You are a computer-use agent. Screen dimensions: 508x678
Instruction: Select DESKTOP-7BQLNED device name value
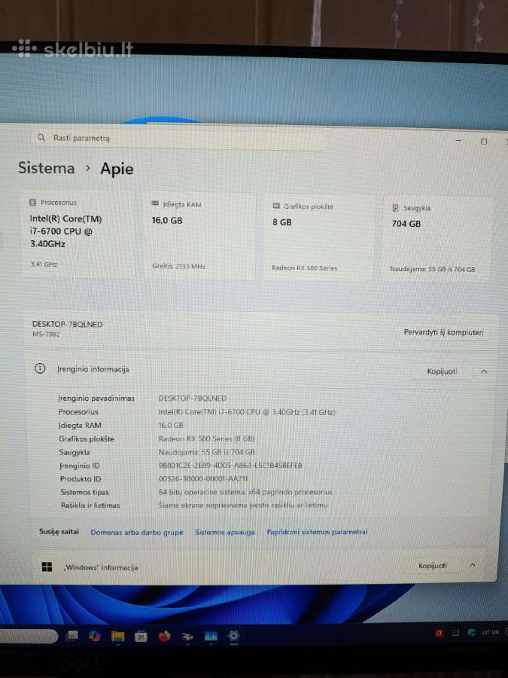point(192,399)
